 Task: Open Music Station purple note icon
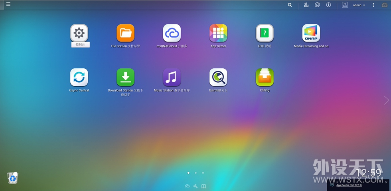pos(172,77)
